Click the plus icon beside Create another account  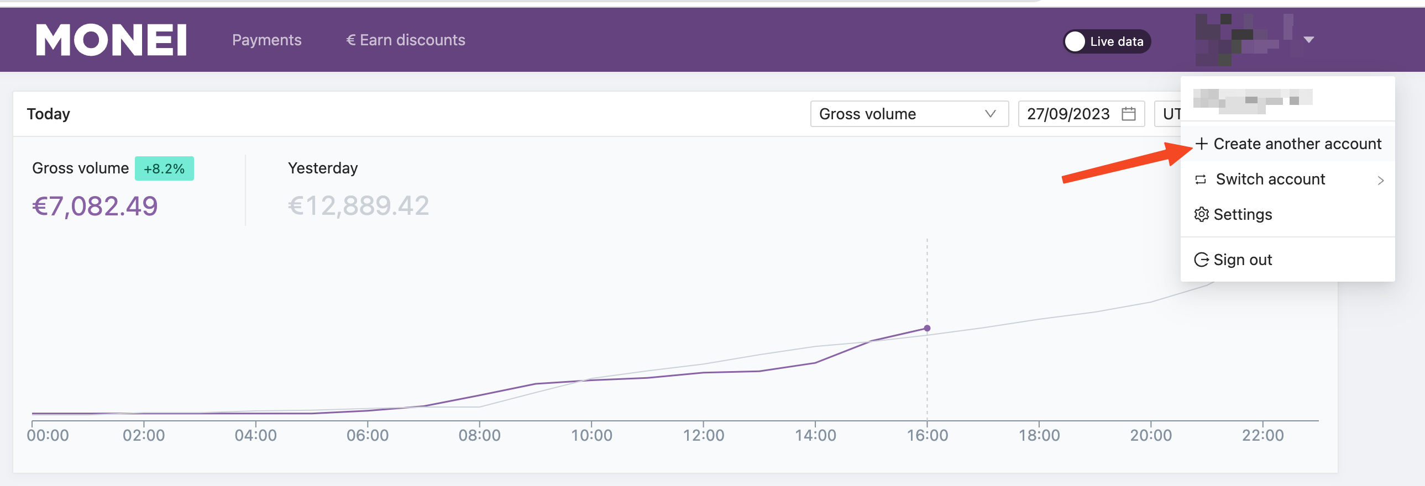pos(1201,144)
